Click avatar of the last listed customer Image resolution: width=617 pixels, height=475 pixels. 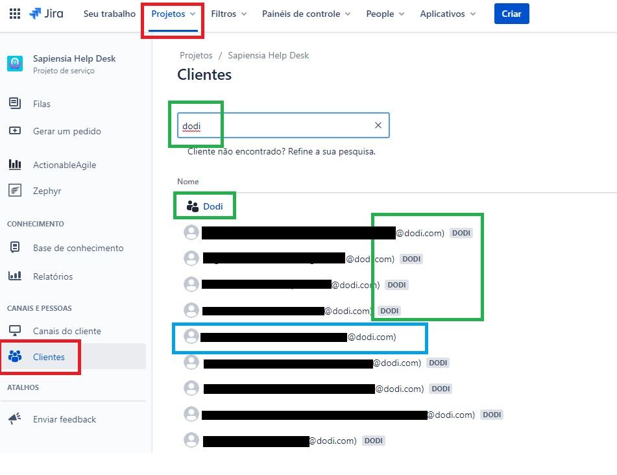(x=191, y=440)
